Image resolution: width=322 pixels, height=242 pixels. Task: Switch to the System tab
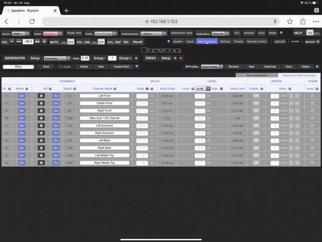click(178, 42)
